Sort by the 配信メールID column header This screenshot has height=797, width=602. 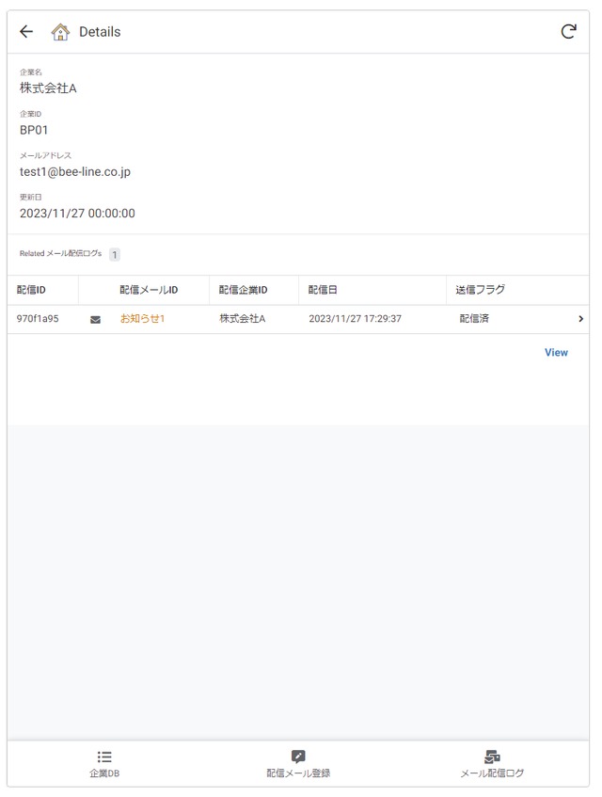coord(149,290)
